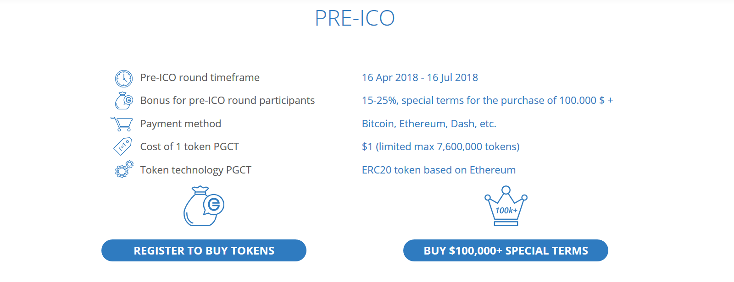This screenshot has width=734, height=282.
Task: Click the Payment method label
Action: pyautogui.click(x=181, y=124)
